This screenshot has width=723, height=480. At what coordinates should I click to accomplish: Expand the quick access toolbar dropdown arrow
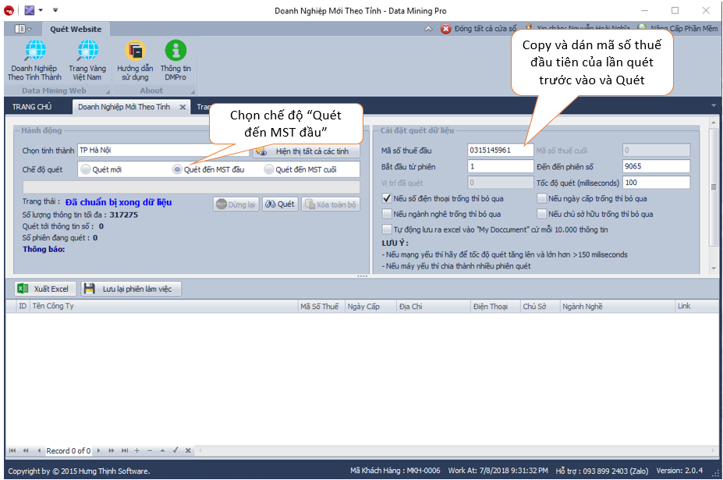click(55, 10)
